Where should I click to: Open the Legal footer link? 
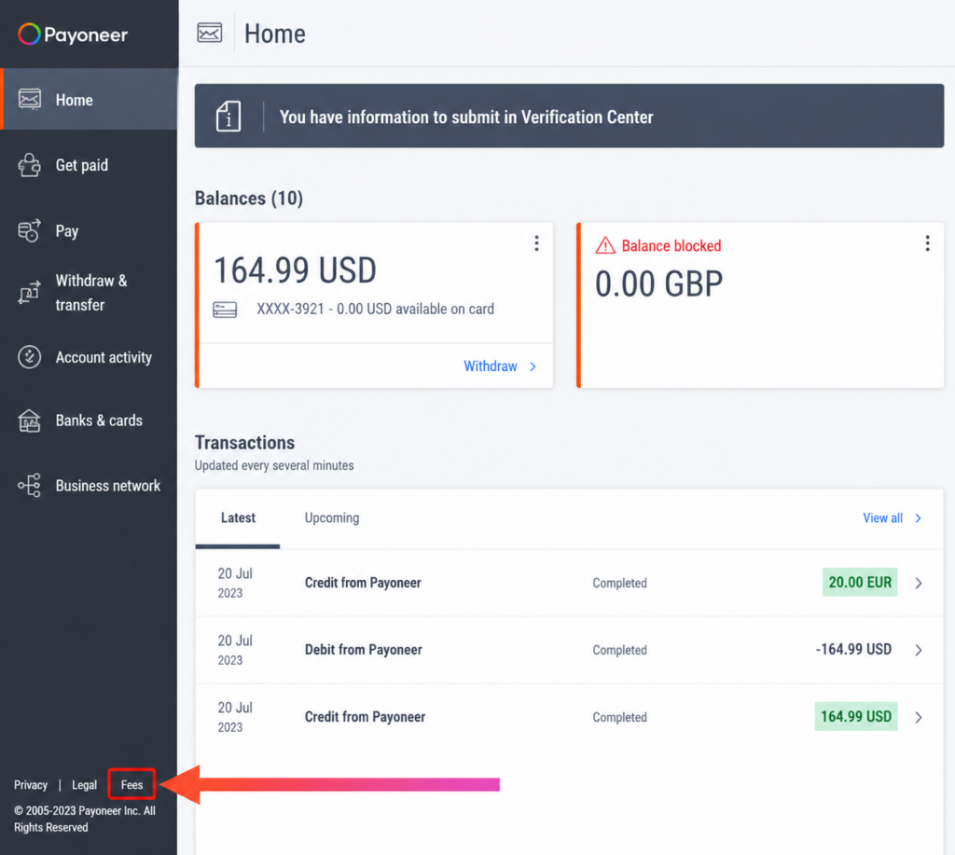(84, 784)
